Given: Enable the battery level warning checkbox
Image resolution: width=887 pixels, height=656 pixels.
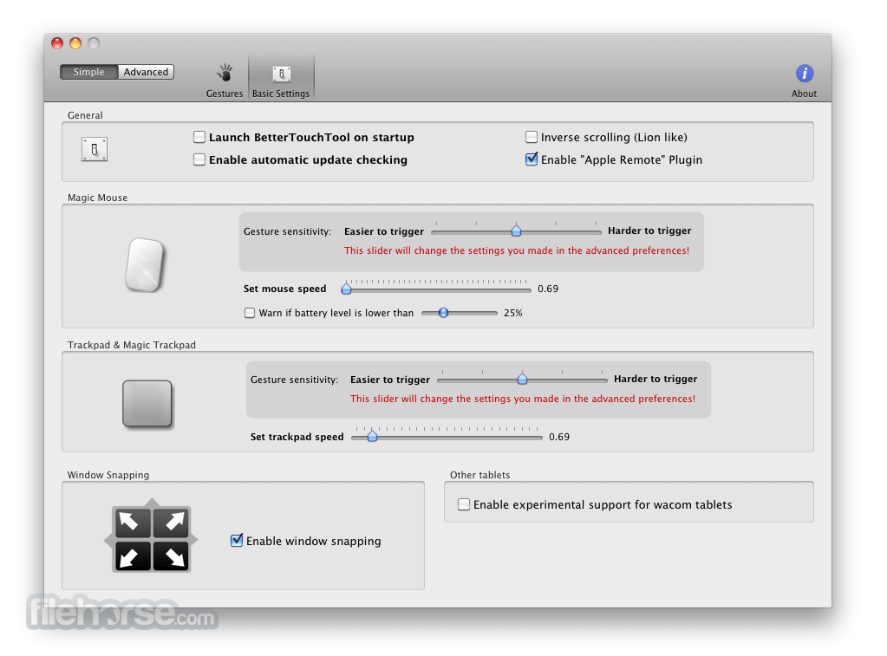Looking at the screenshot, I should [250, 313].
